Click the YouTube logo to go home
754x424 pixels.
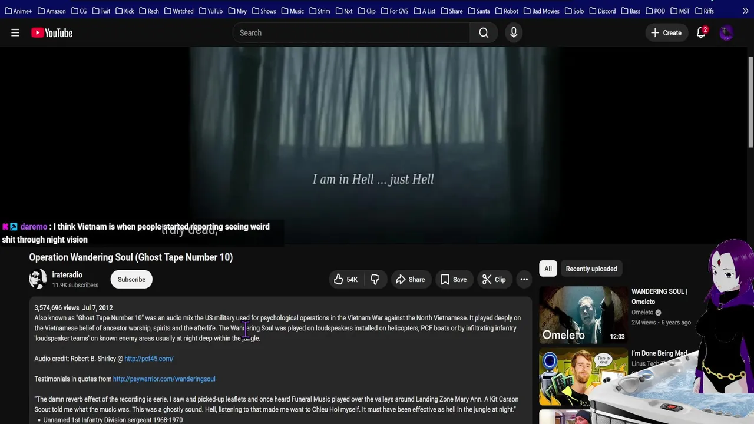tap(52, 33)
